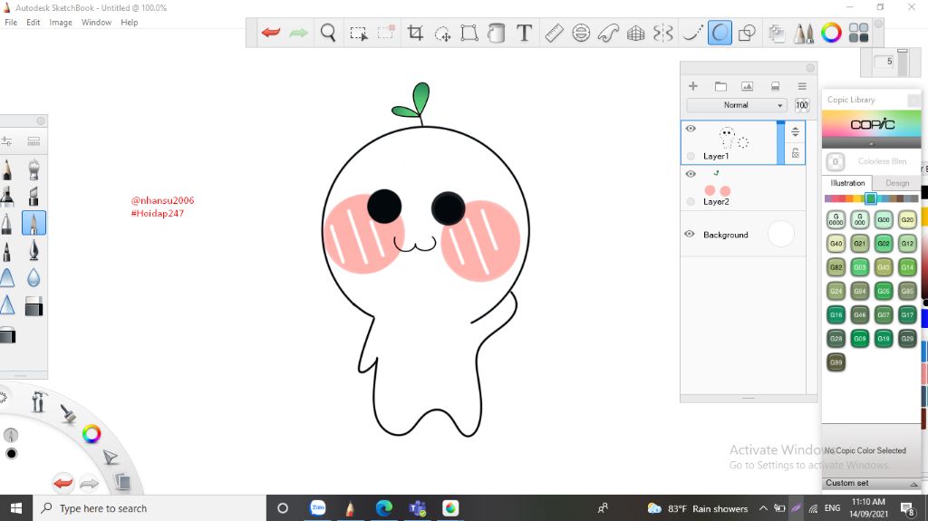Add an image layer
Viewport: 928px width, 521px height.
click(x=748, y=86)
